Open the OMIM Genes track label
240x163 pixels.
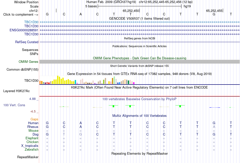click(x=28, y=62)
